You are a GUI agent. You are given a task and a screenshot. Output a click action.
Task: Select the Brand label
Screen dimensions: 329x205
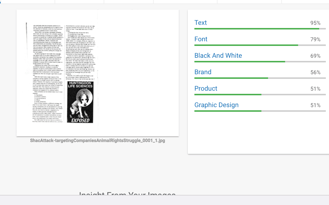click(x=203, y=72)
